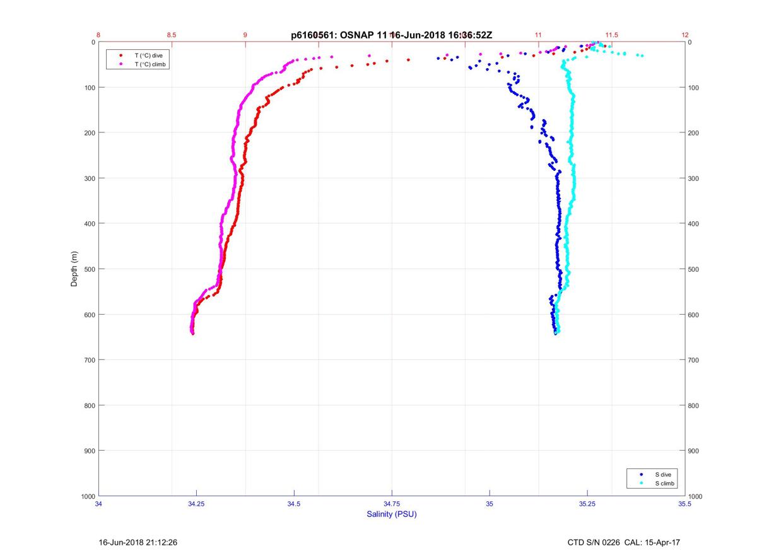Click salinity tick label 35 on bottom axis

click(490, 504)
